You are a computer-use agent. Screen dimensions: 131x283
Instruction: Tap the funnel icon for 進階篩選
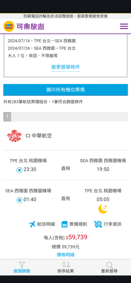point(22,265)
